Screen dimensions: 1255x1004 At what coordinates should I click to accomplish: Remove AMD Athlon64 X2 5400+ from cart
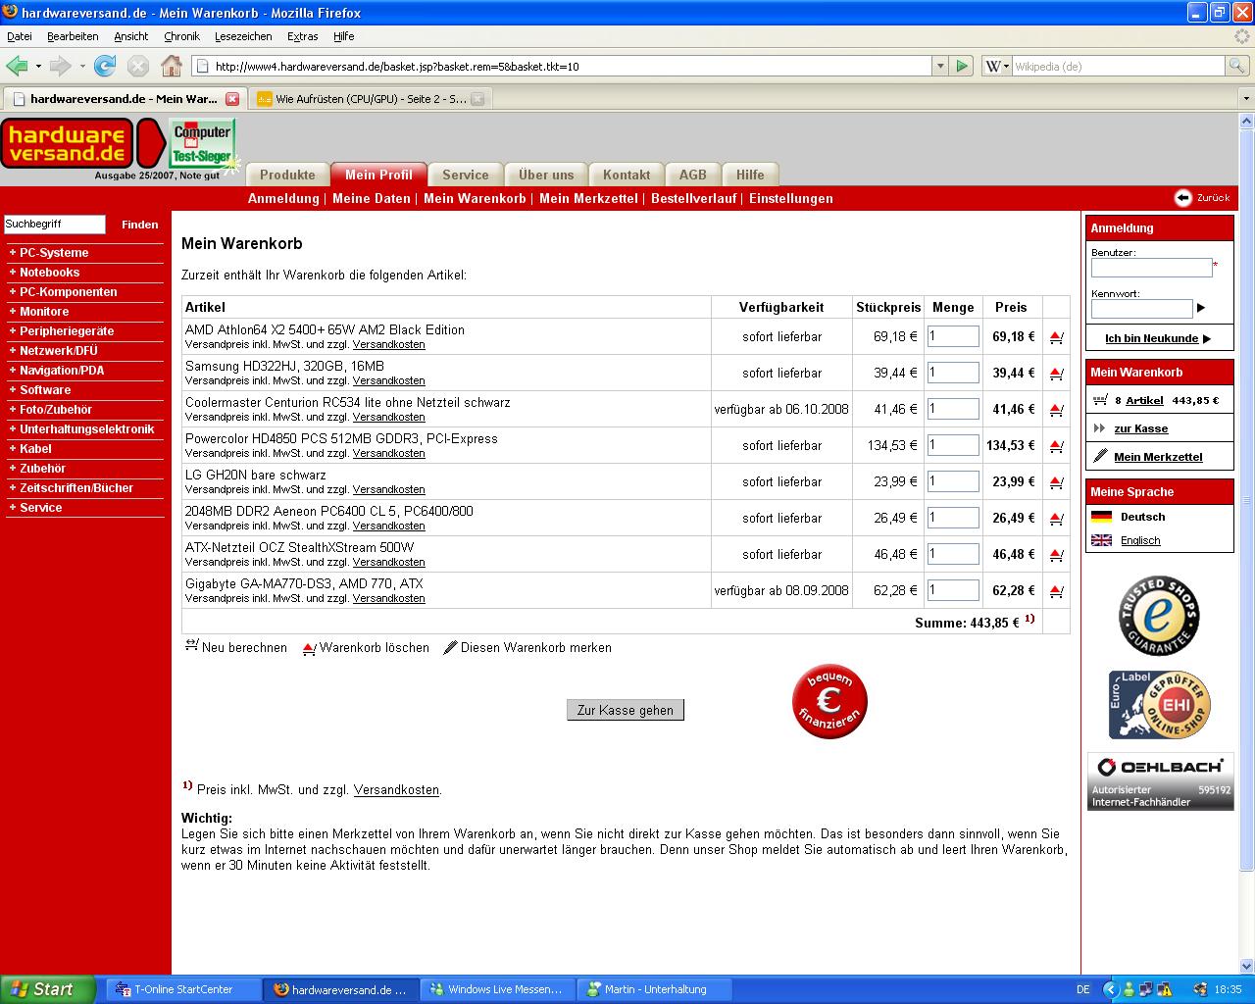pos(1056,337)
